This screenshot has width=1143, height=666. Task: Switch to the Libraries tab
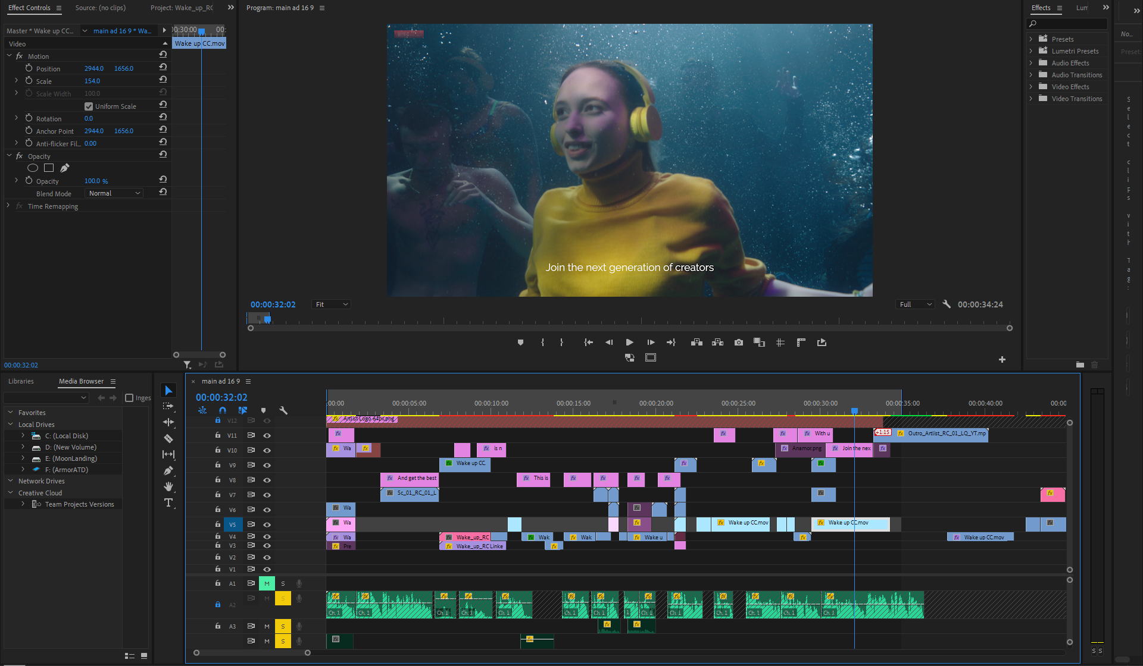(21, 381)
